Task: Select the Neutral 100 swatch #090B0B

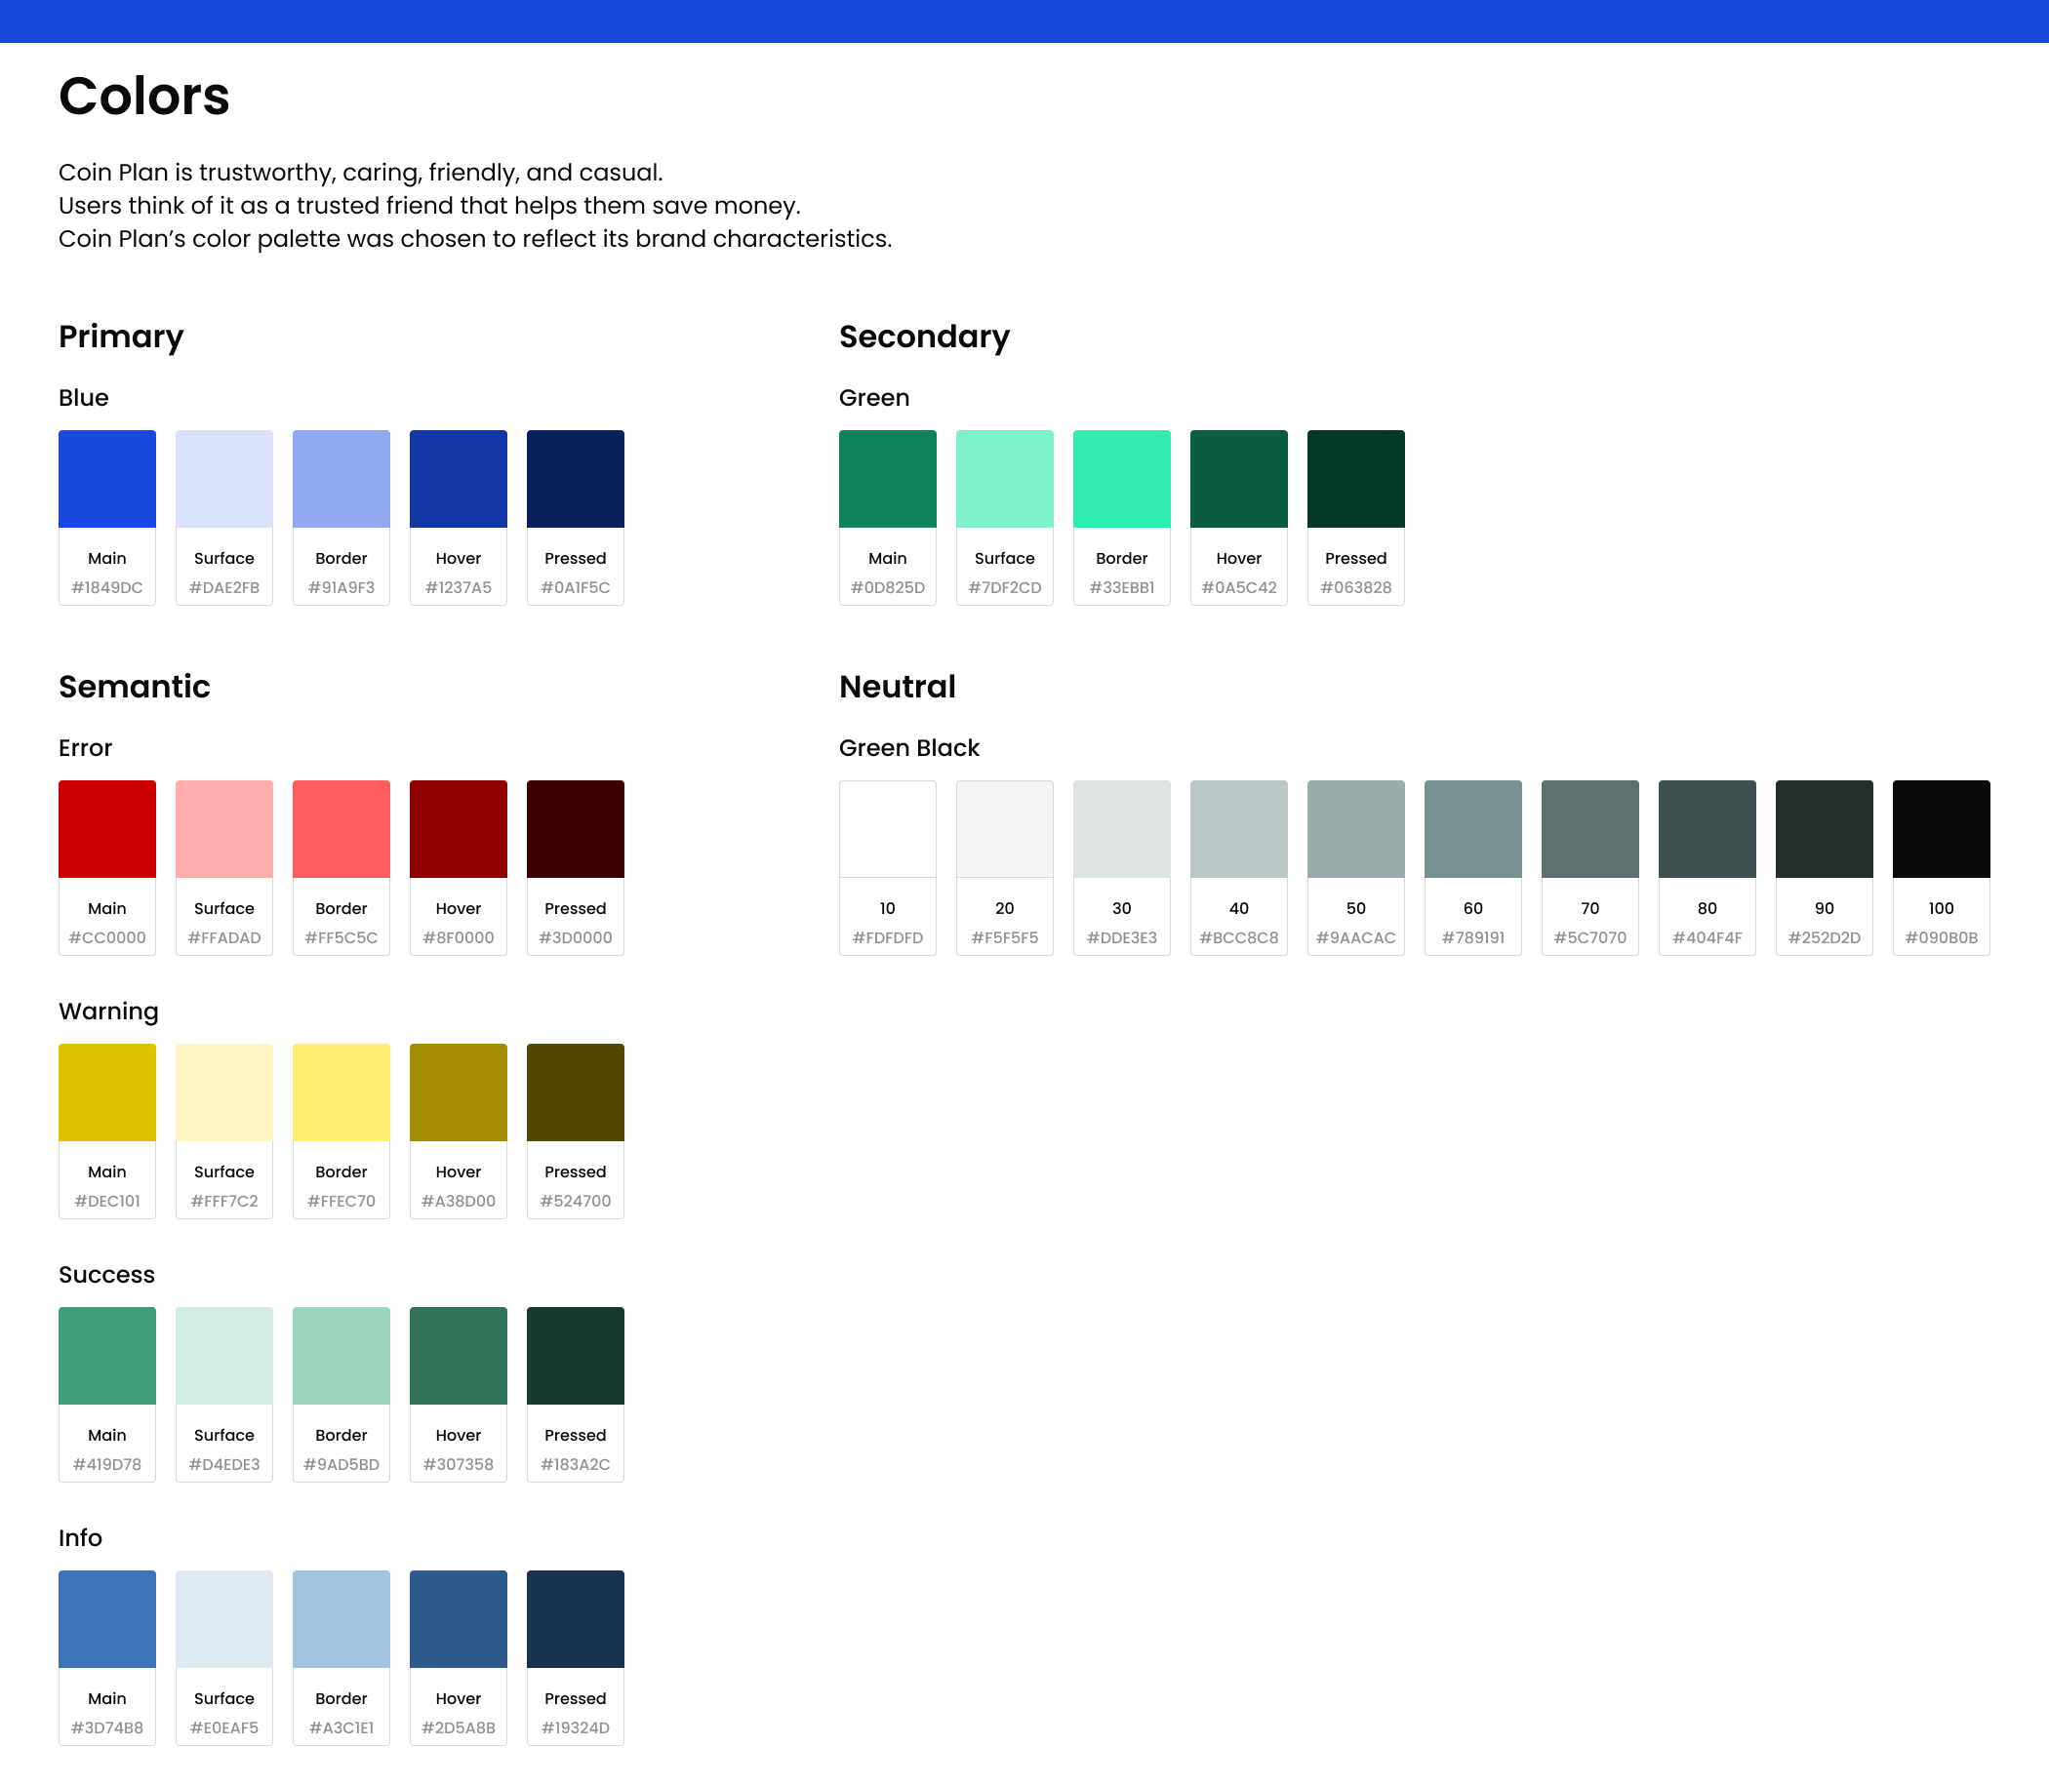Action: (x=1942, y=829)
